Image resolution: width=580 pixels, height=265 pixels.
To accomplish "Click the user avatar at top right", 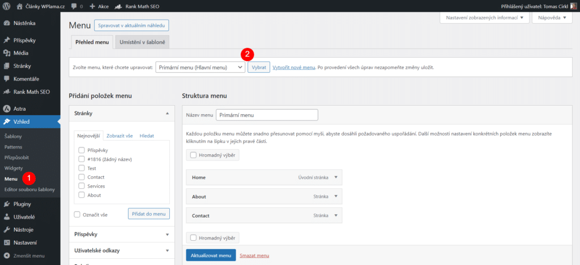I will coord(573,6).
